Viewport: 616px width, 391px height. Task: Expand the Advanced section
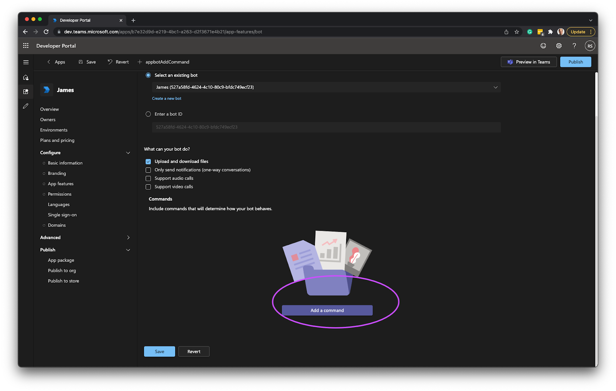point(129,237)
